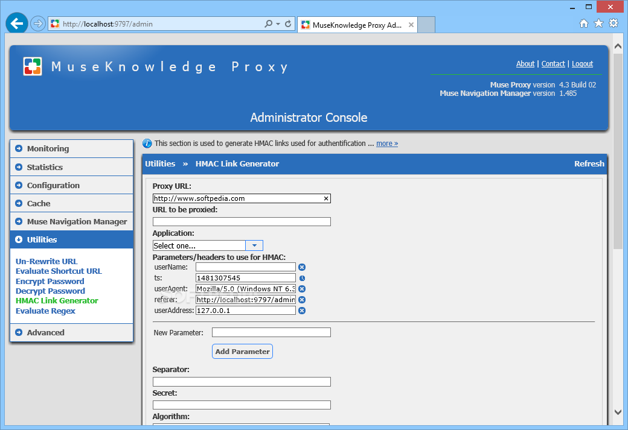The image size is (628, 430).
Task: Remove the userName parameter with its X icon
Action: tap(302, 267)
